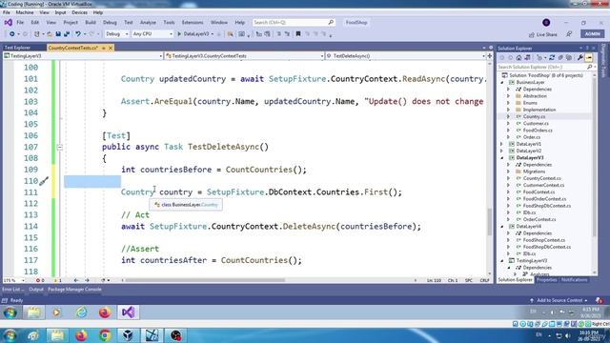Open the Extensions menu
The width and height of the screenshot is (610, 343).
point(193,23)
